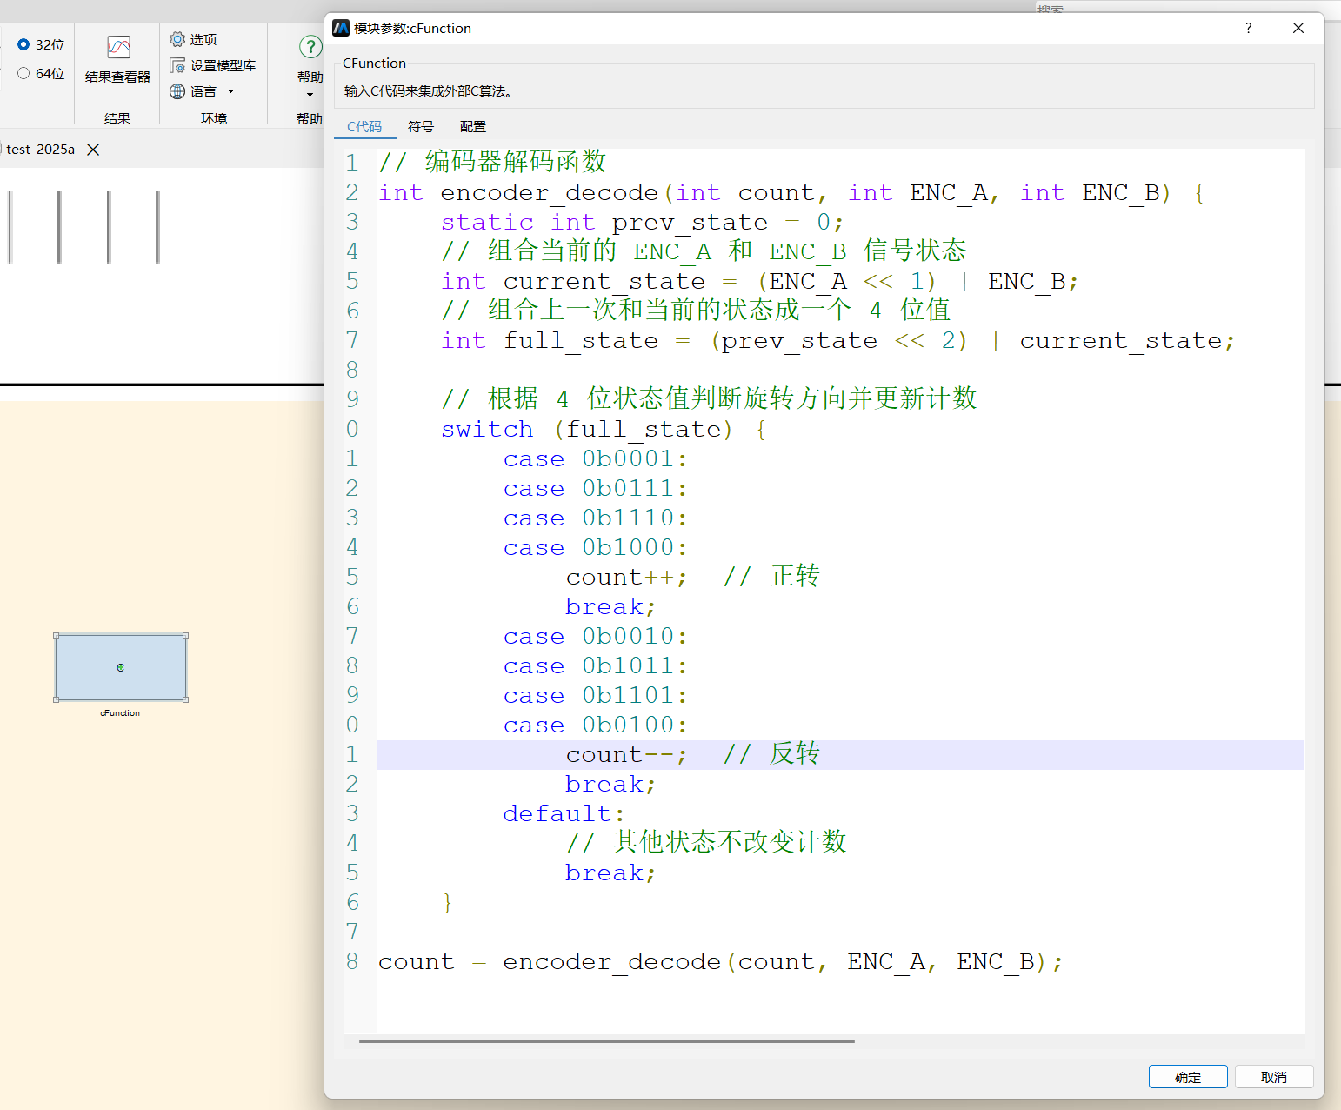
Task: Open 选项 settings gear icon
Action: 177,39
